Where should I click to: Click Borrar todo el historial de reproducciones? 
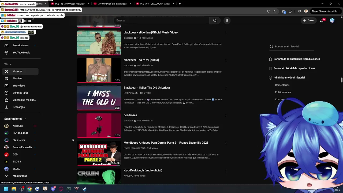click(294, 59)
